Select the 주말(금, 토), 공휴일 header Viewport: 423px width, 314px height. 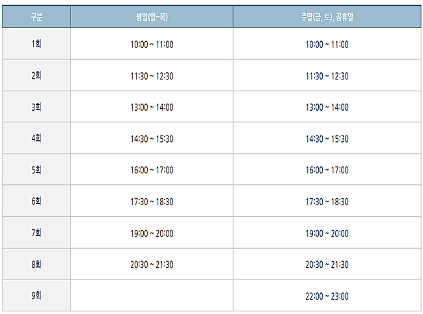pyautogui.click(x=327, y=17)
